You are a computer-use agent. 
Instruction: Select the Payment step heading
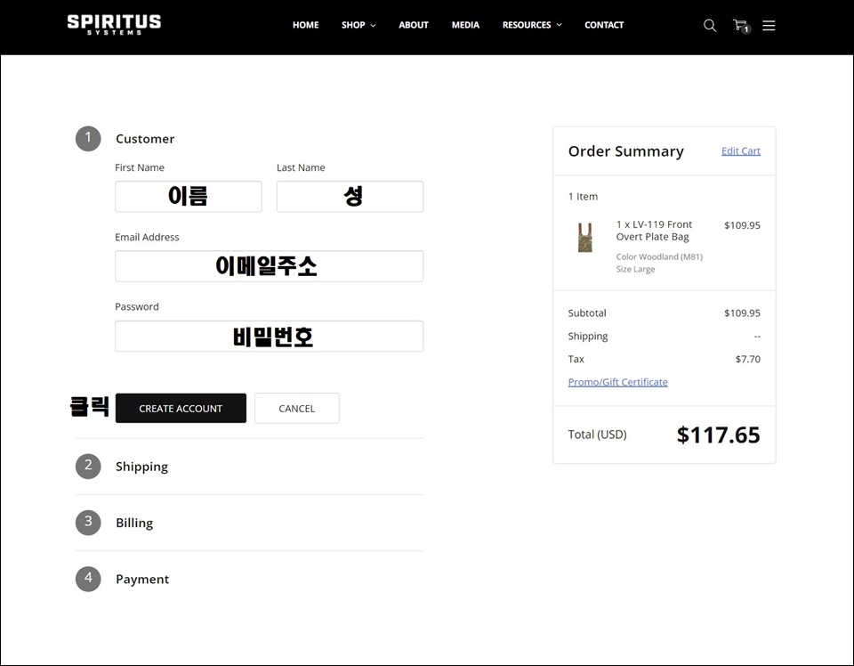(142, 579)
